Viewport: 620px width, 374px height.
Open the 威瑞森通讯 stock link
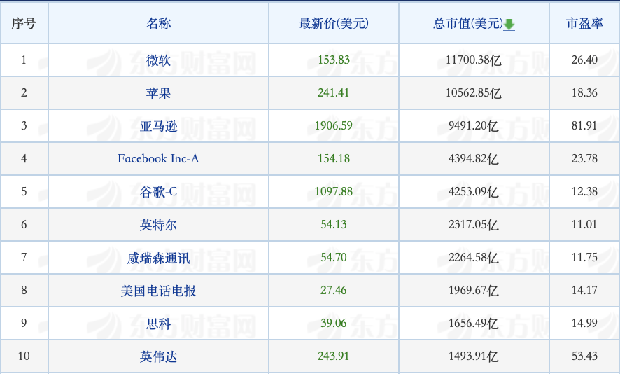(159, 258)
